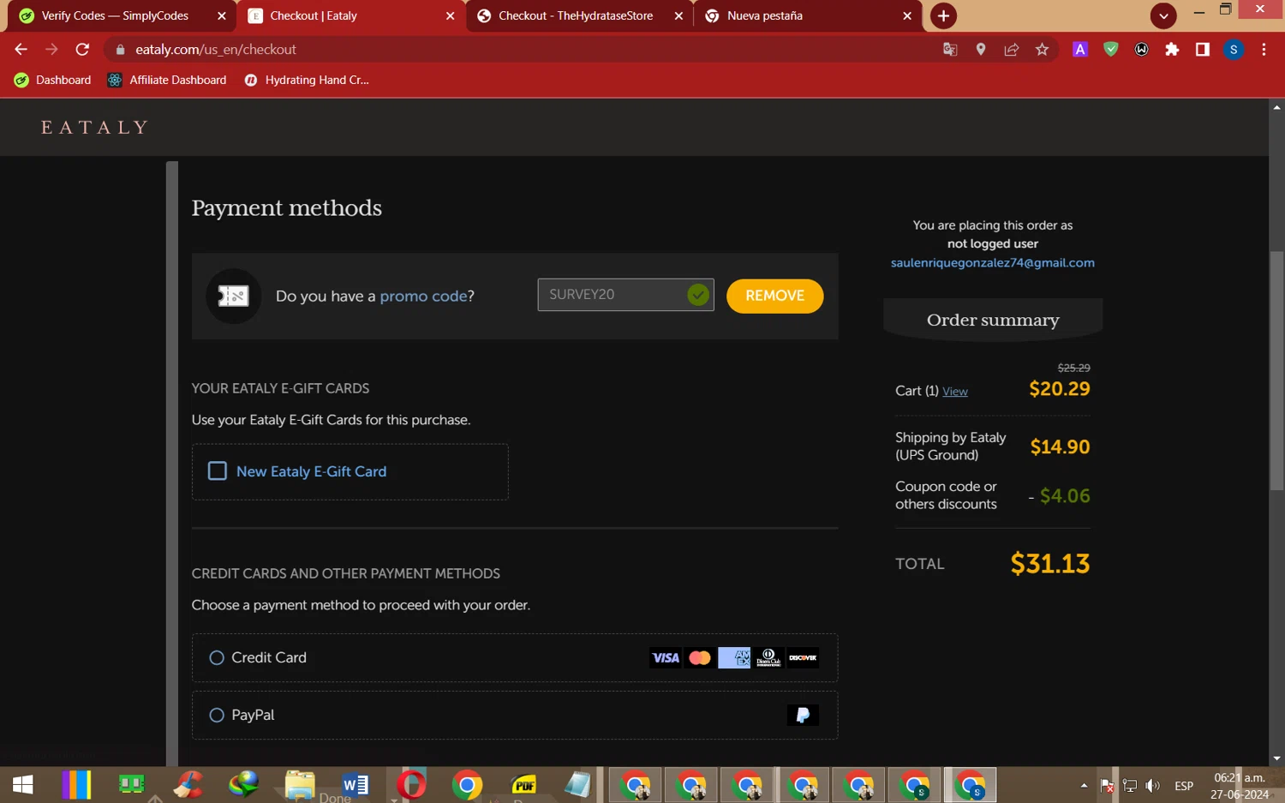1285x803 pixels.
Task: Click the Order summary heading
Action: tap(993, 320)
